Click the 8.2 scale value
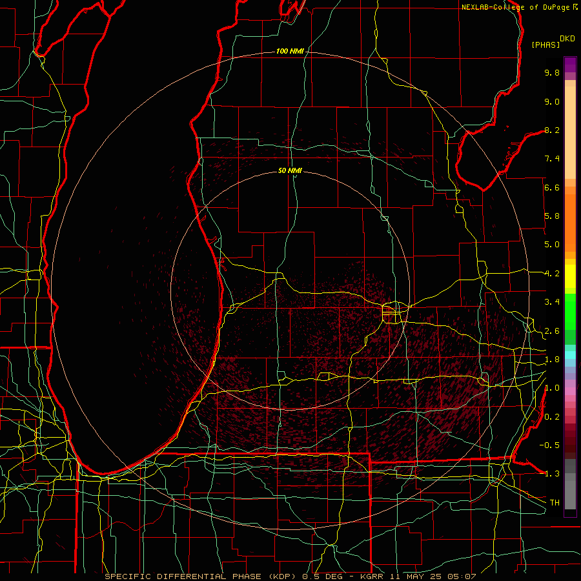This screenshot has width=581, height=581. [x=552, y=130]
